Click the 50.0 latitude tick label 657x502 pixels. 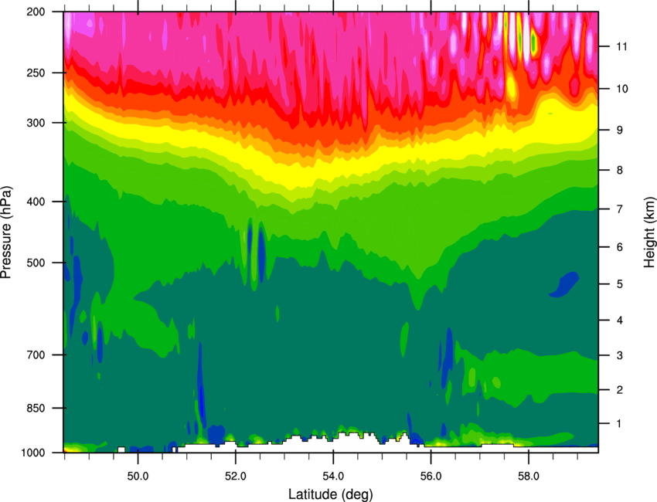138,477
